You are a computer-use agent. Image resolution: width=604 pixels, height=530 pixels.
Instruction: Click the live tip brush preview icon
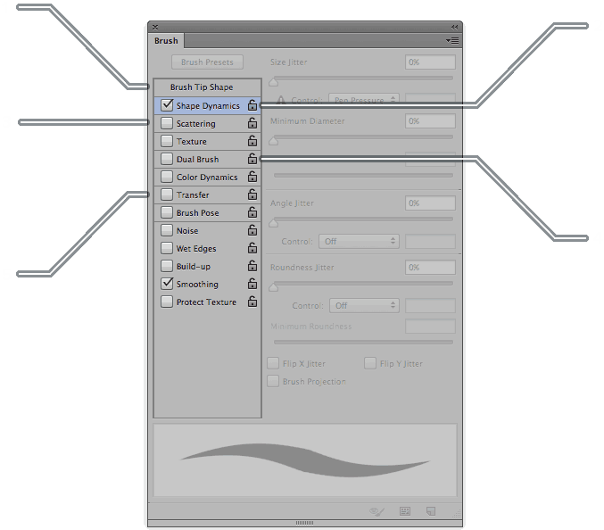pyautogui.click(x=376, y=511)
